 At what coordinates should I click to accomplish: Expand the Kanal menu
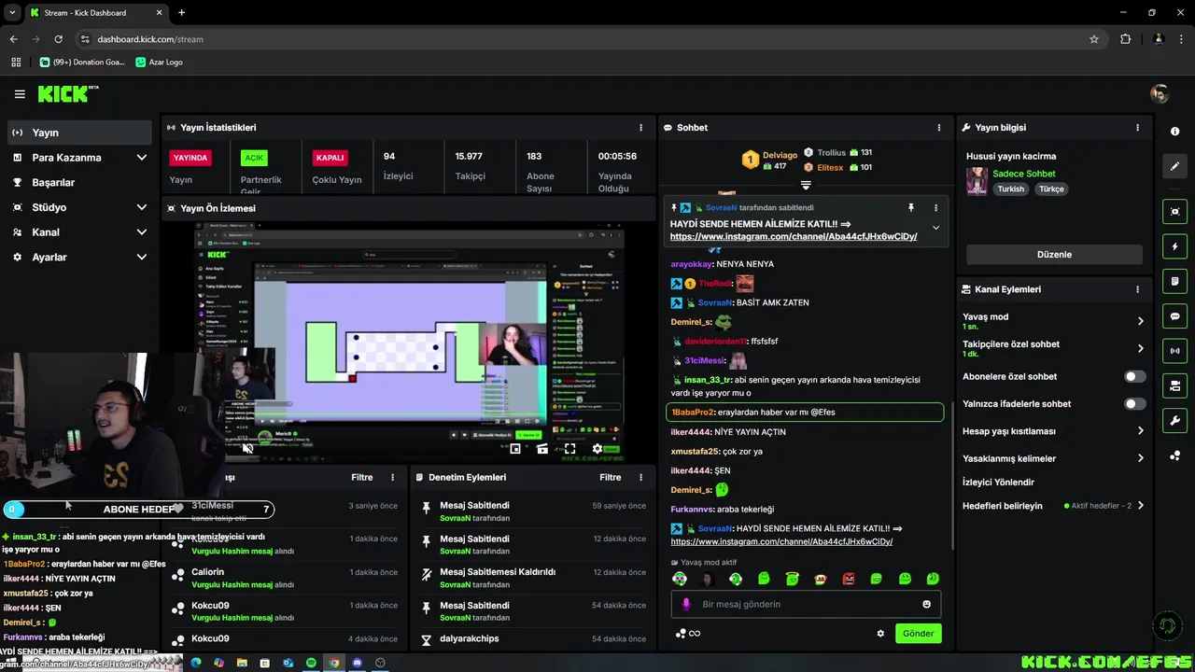pyautogui.click(x=79, y=232)
